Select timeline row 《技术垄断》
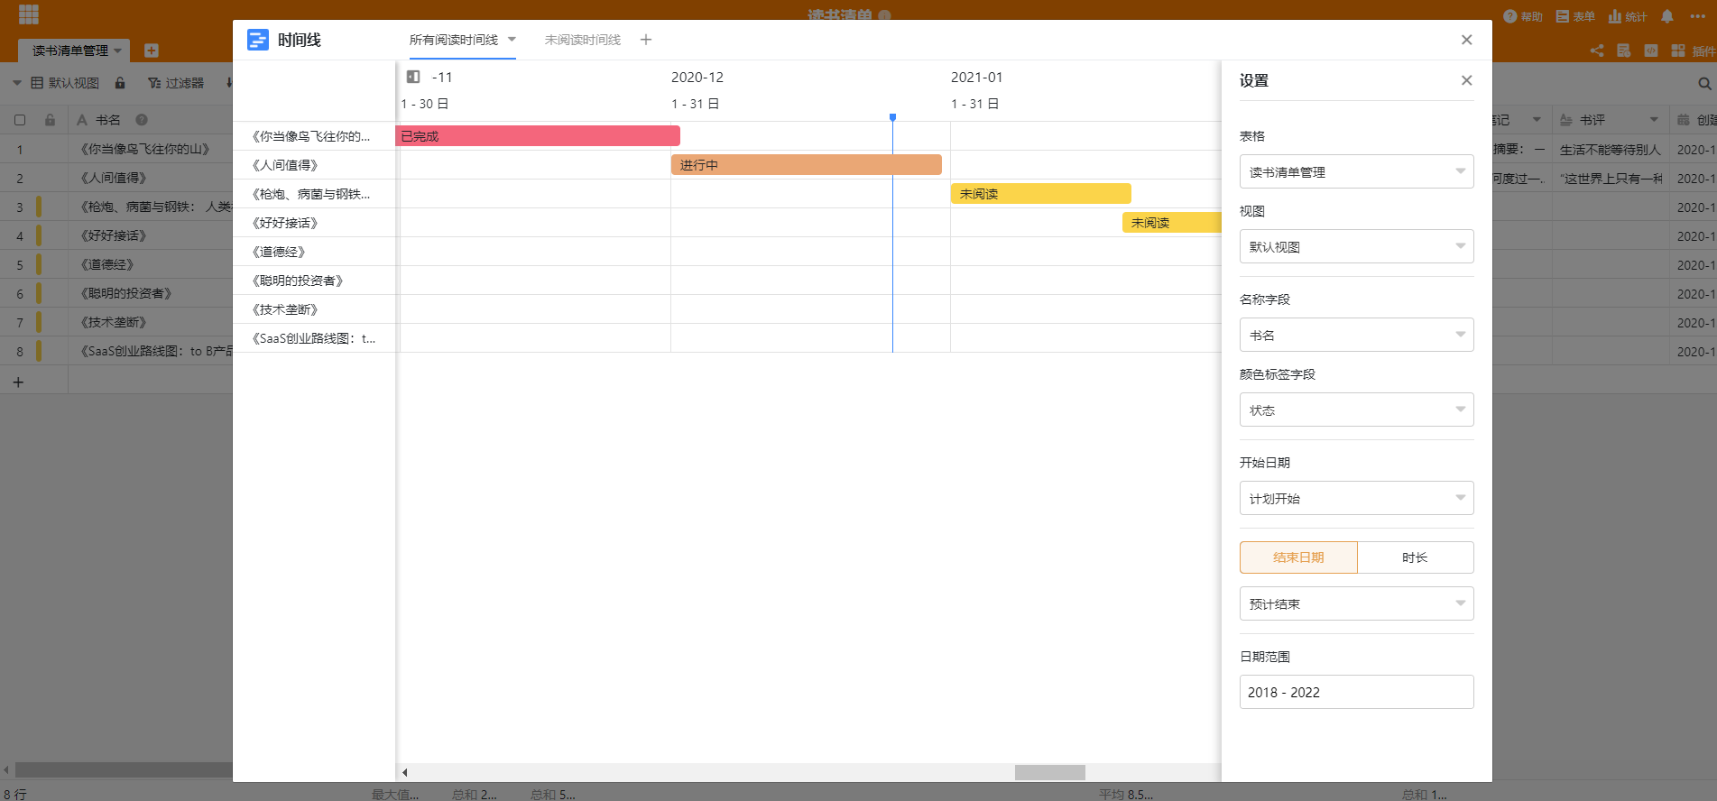Screen dimensions: 1717x801 point(315,309)
